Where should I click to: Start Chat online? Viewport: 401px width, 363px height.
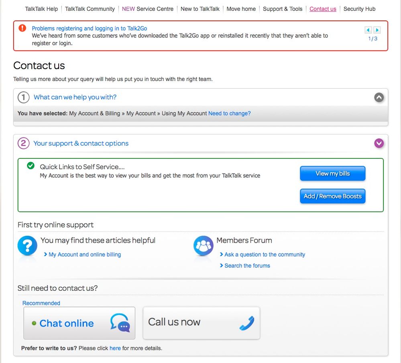[x=79, y=323]
